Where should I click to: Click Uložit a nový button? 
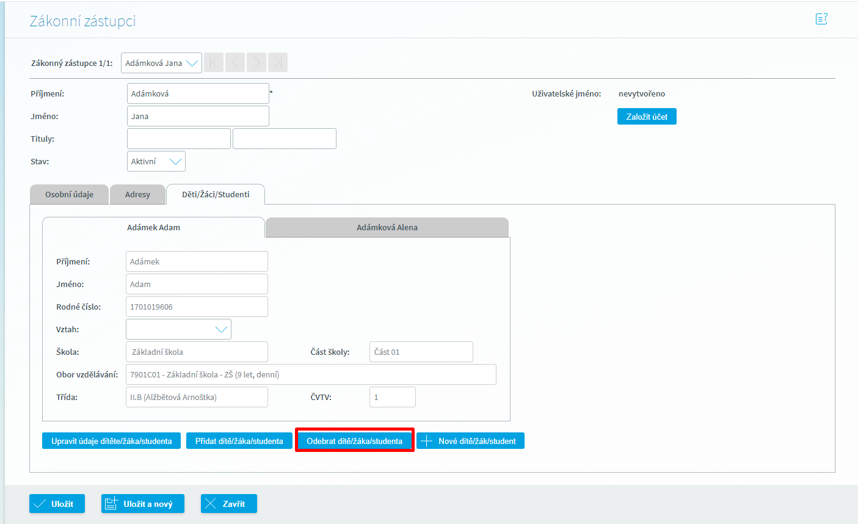(x=142, y=504)
